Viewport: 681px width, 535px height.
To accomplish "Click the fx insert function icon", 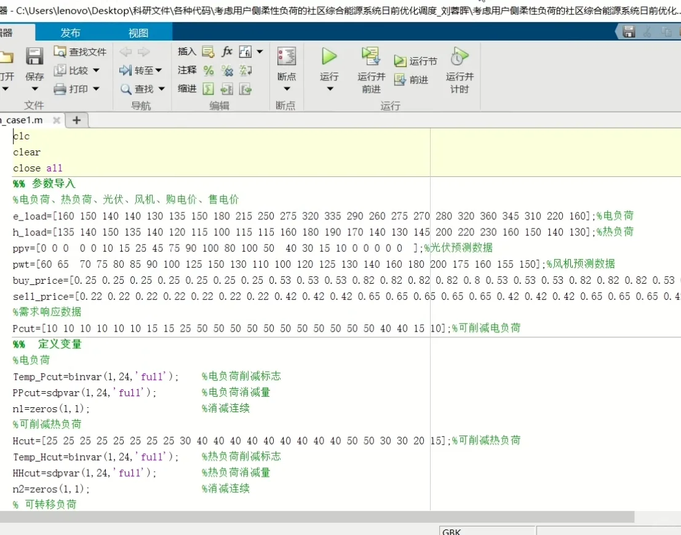I will point(227,52).
